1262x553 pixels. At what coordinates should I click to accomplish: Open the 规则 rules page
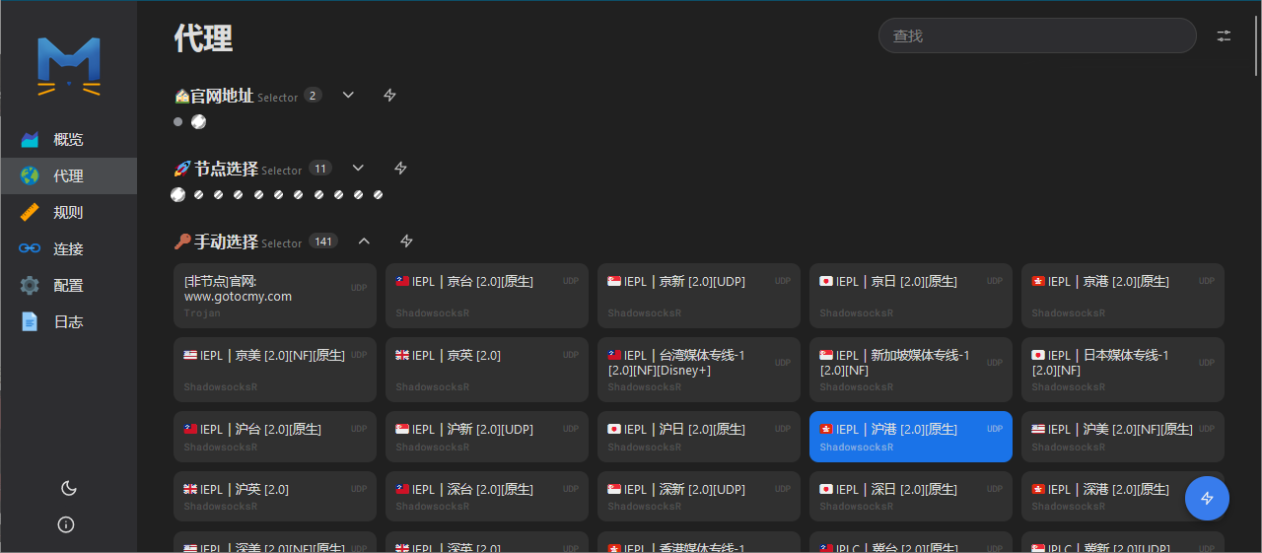tap(68, 212)
